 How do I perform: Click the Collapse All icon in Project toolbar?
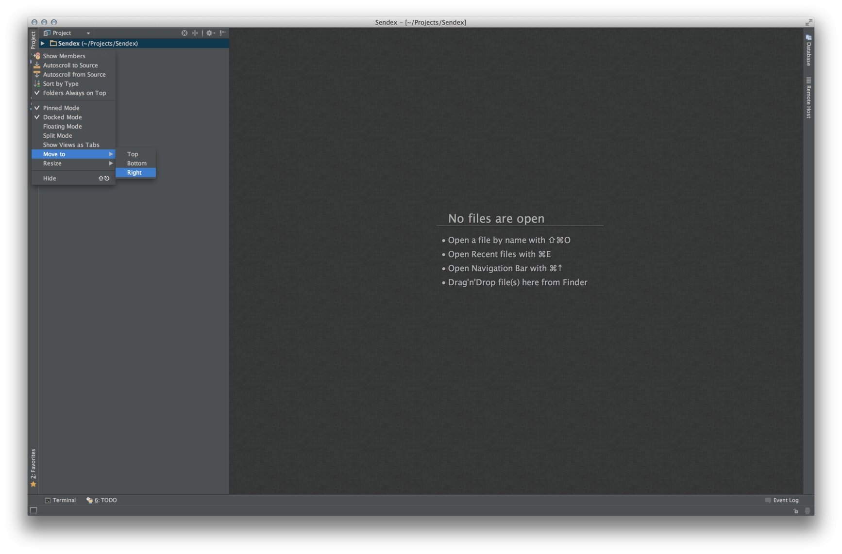[x=195, y=33]
